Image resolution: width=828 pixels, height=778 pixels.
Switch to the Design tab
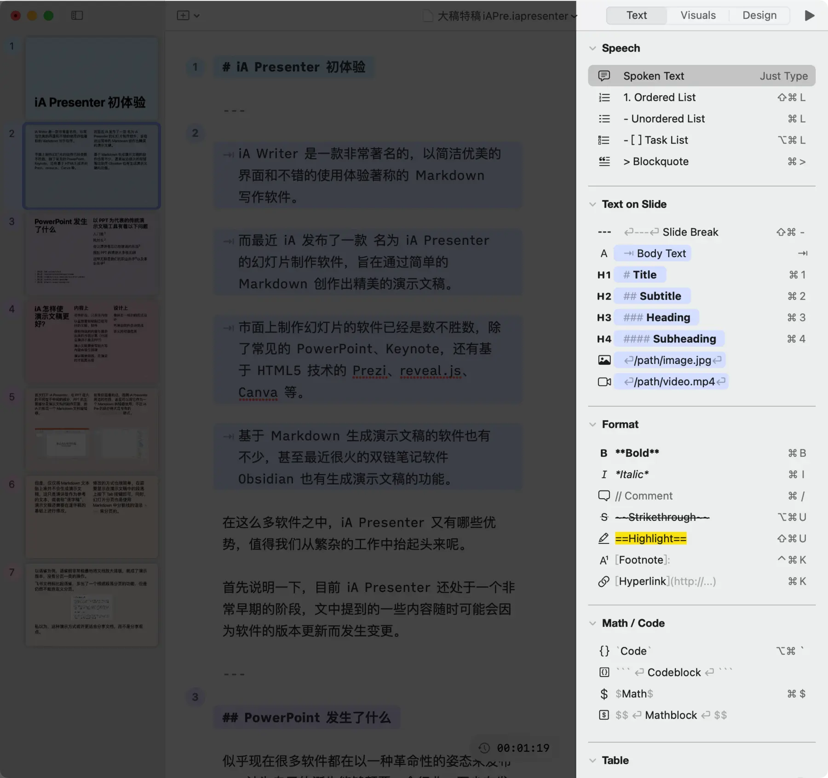[x=759, y=15]
